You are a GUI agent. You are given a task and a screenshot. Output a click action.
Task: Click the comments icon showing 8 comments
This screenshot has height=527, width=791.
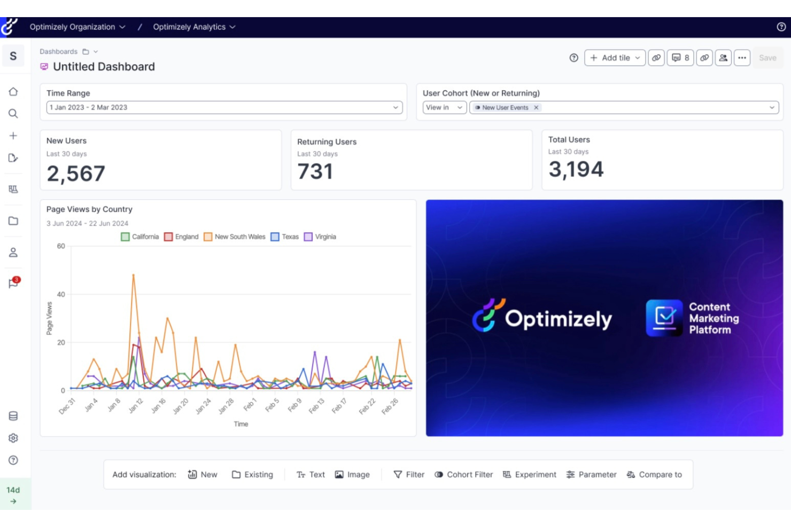(x=680, y=58)
